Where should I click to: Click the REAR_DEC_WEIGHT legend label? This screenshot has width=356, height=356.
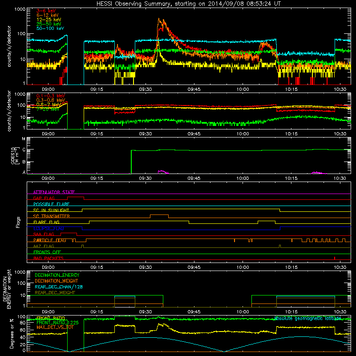click(55, 293)
